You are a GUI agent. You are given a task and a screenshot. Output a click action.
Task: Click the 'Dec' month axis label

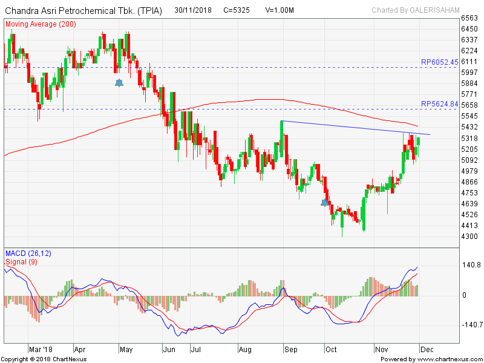tap(427, 350)
